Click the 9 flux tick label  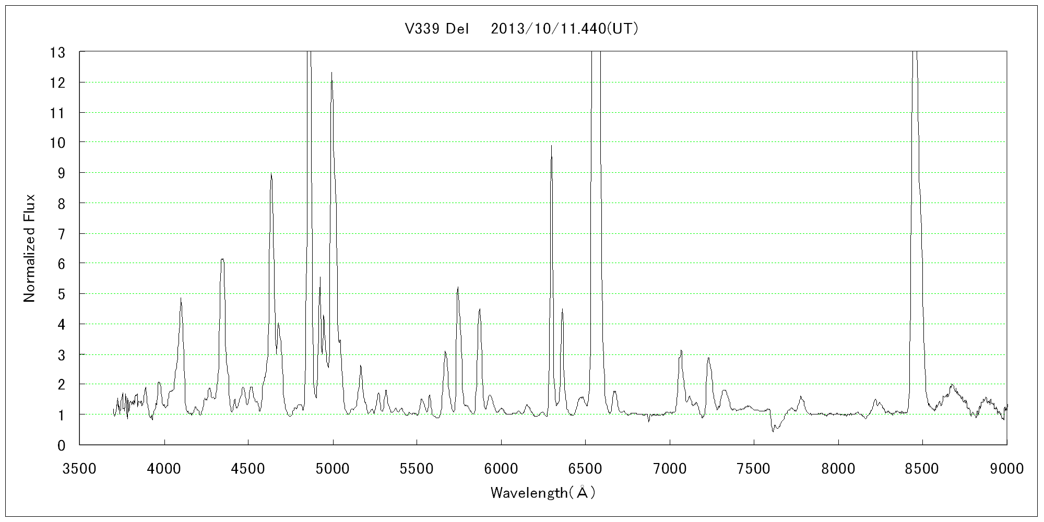point(62,173)
